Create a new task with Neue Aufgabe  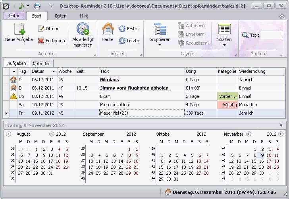[19, 32]
